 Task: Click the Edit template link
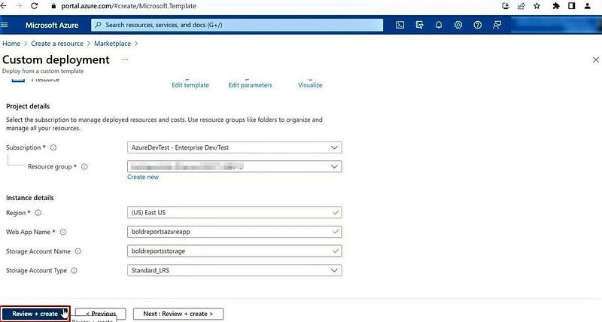(190, 85)
